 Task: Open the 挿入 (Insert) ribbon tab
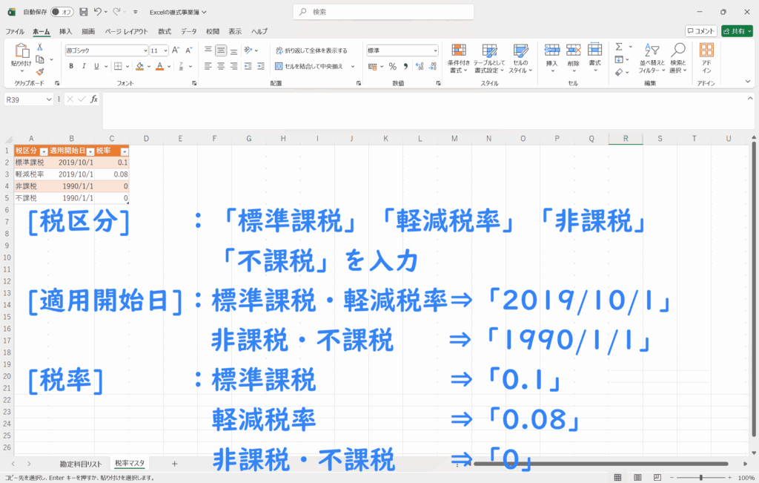click(65, 32)
